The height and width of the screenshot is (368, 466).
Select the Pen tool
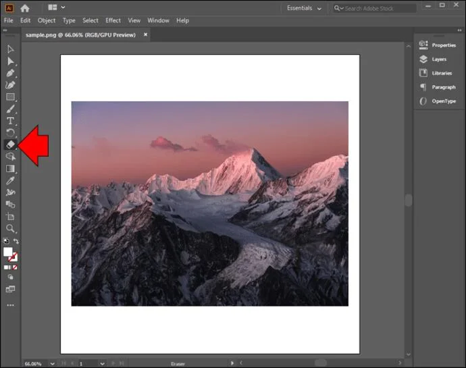coord(10,73)
